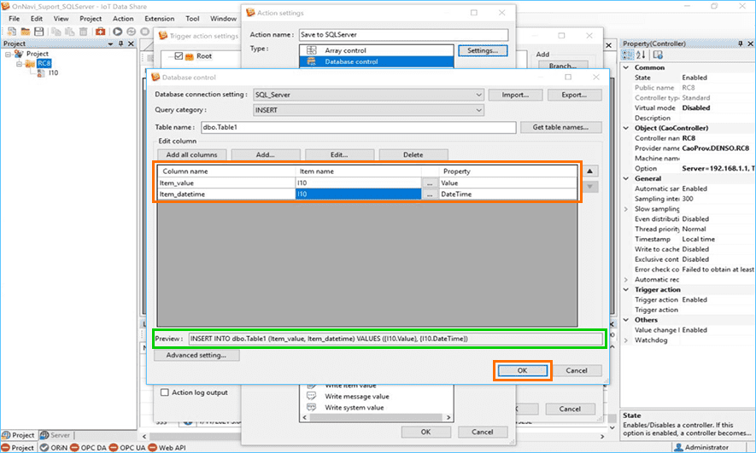Image resolution: width=756 pixels, height=453 pixels.
Task: Enable the Action log output checkbox
Action: point(164,392)
